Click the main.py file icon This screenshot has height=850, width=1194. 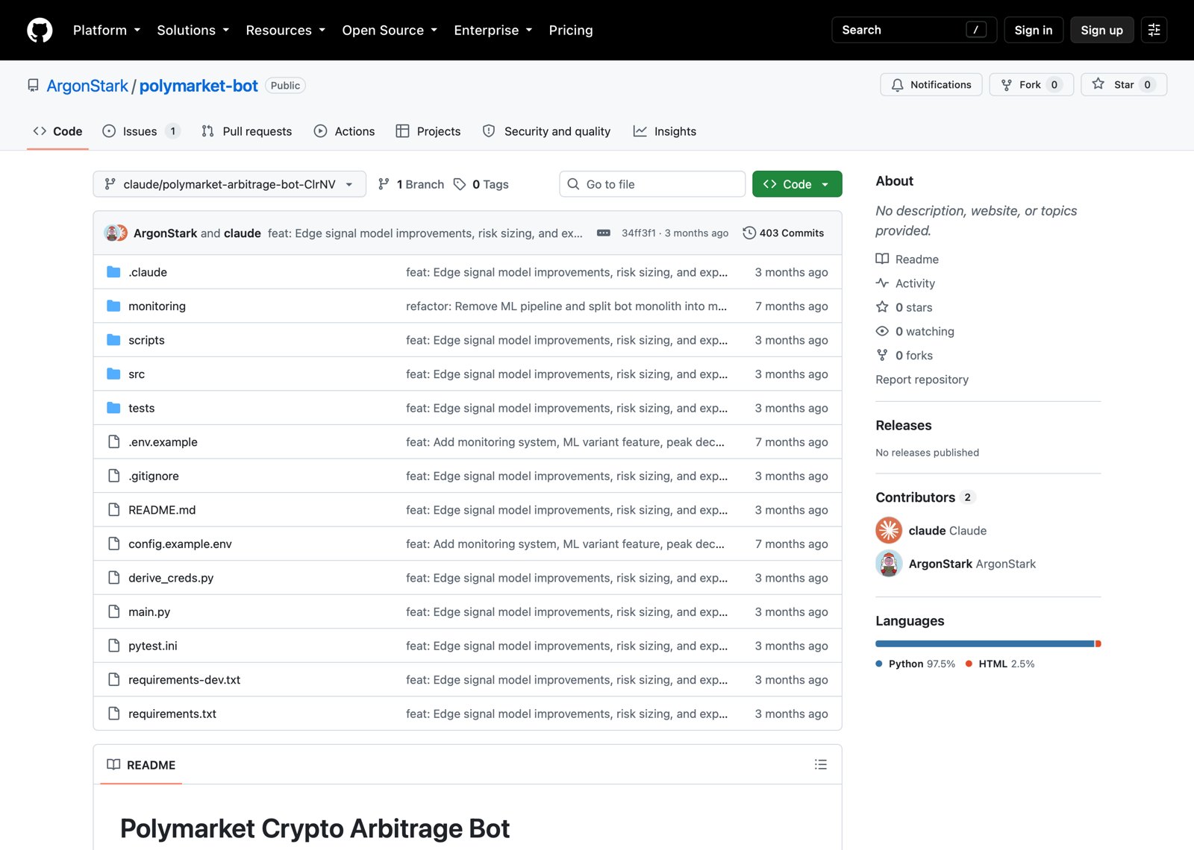click(x=113, y=611)
